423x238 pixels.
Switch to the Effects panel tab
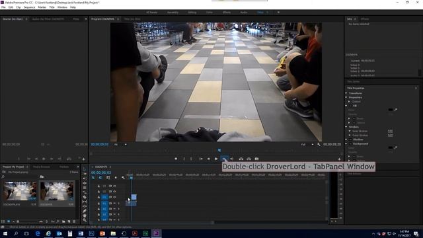click(365, 19)
